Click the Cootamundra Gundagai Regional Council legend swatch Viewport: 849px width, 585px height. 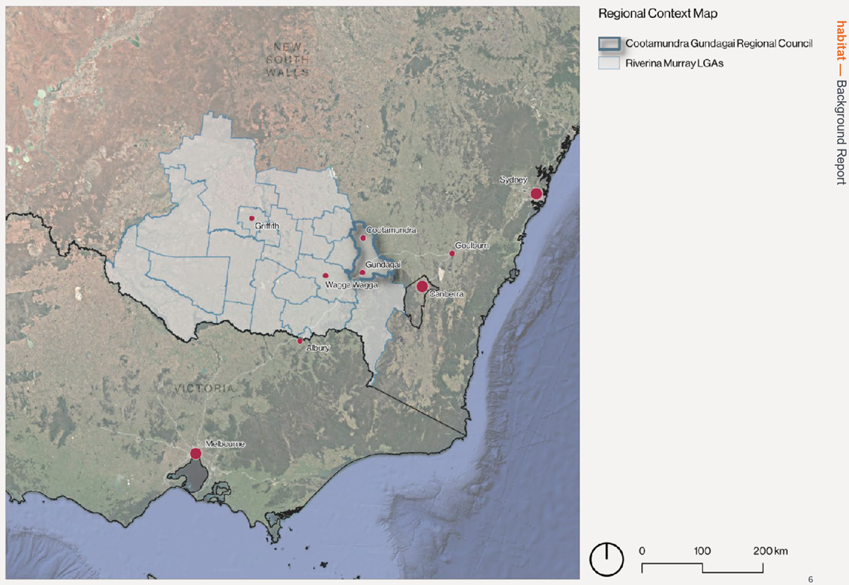pos(609,44)
